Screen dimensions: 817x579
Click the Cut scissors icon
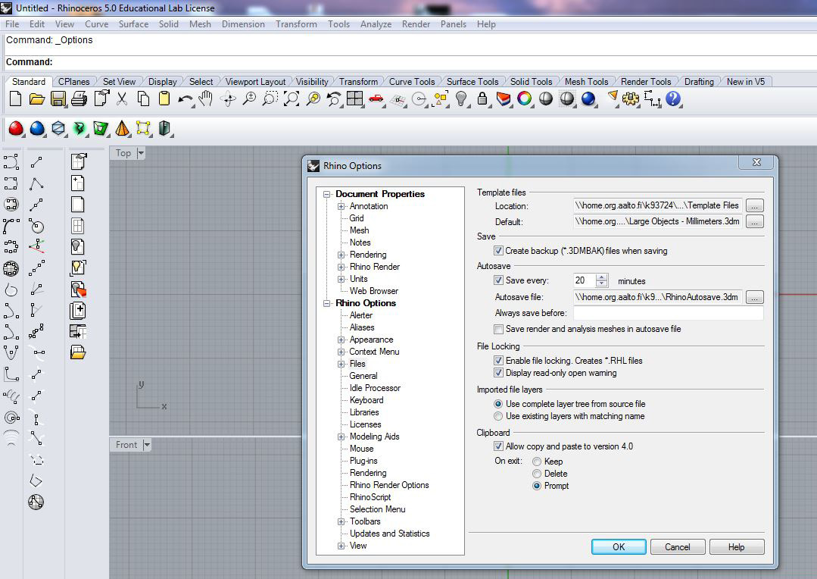click(122, 99)
